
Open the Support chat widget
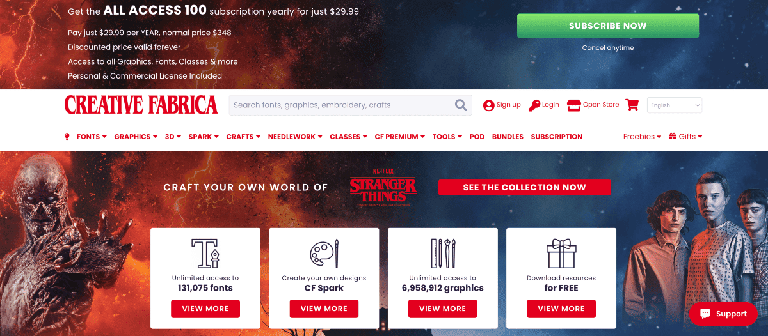tap(723, 314)
